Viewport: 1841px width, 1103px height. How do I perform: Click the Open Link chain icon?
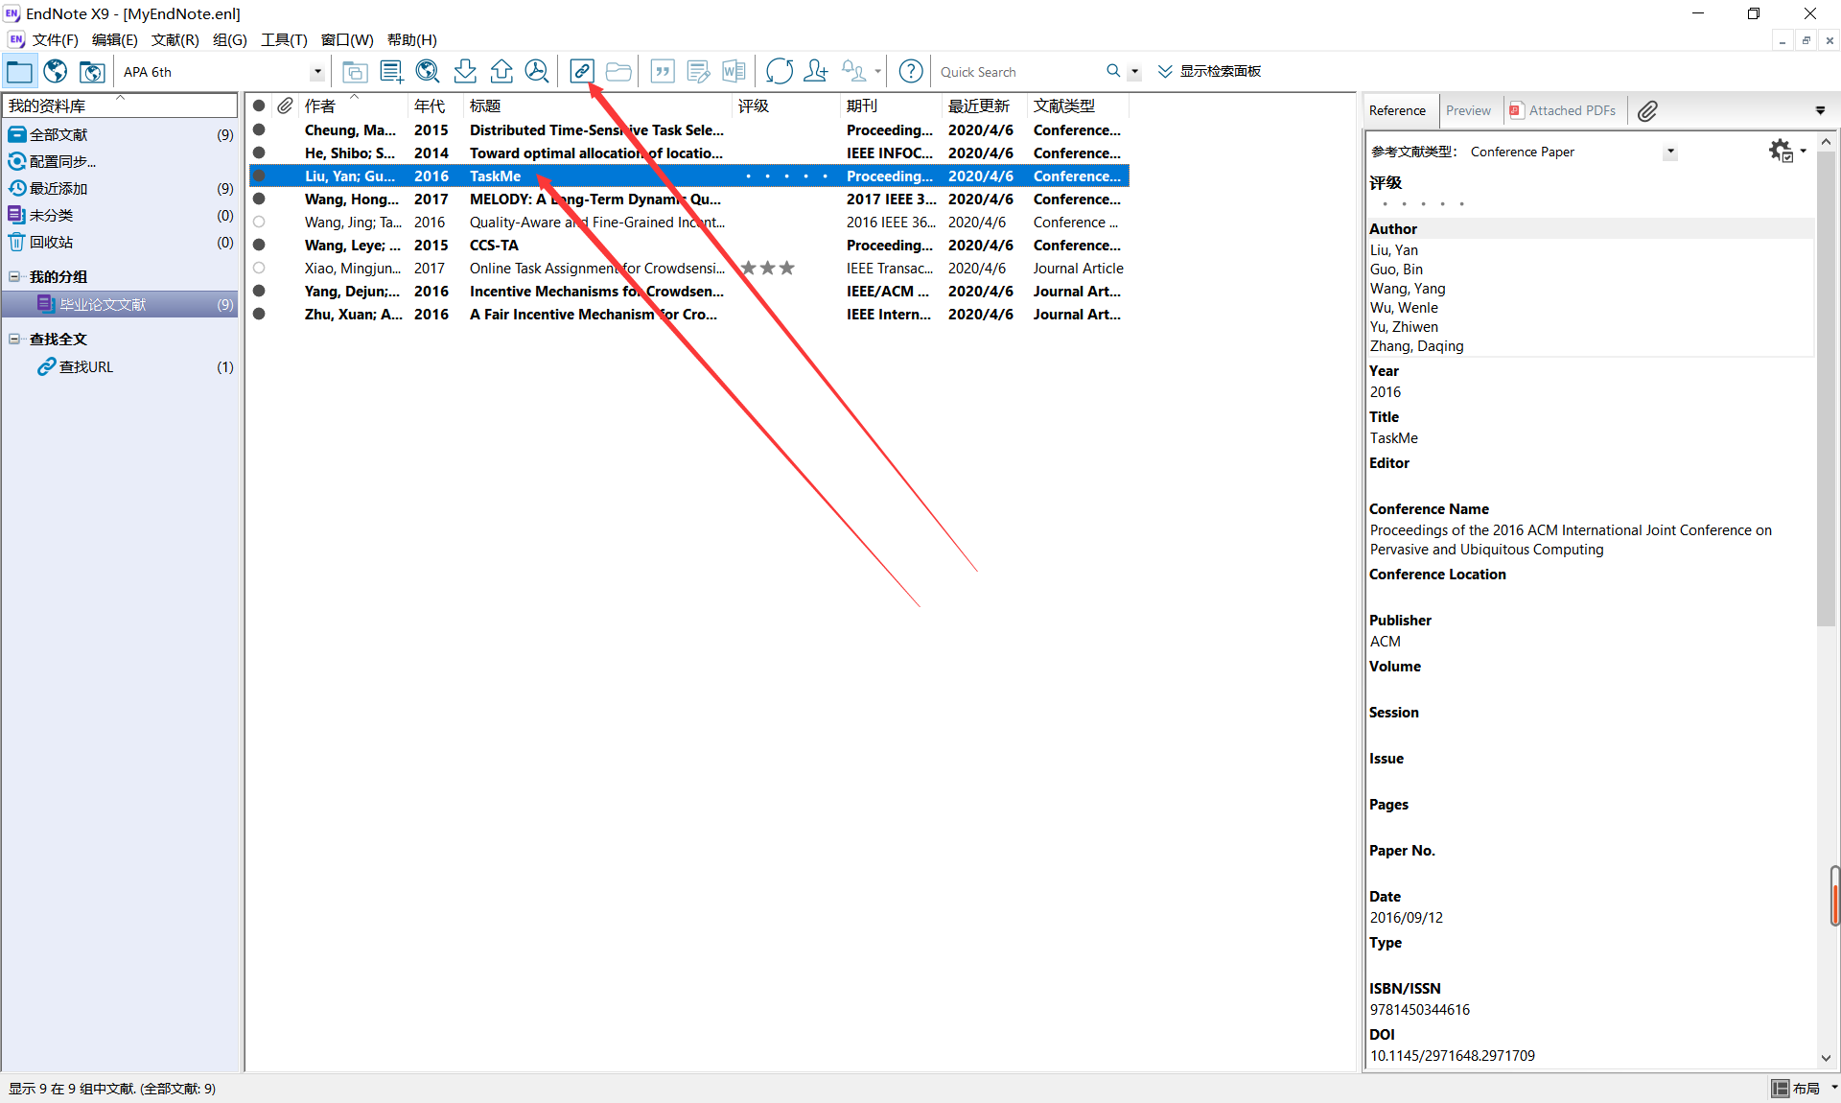coord(582,71)
